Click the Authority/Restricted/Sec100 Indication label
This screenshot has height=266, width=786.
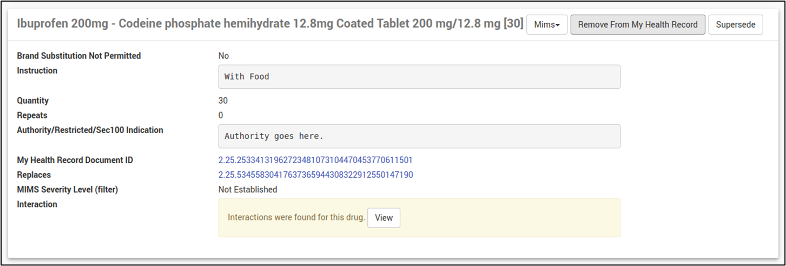(90, 130)
